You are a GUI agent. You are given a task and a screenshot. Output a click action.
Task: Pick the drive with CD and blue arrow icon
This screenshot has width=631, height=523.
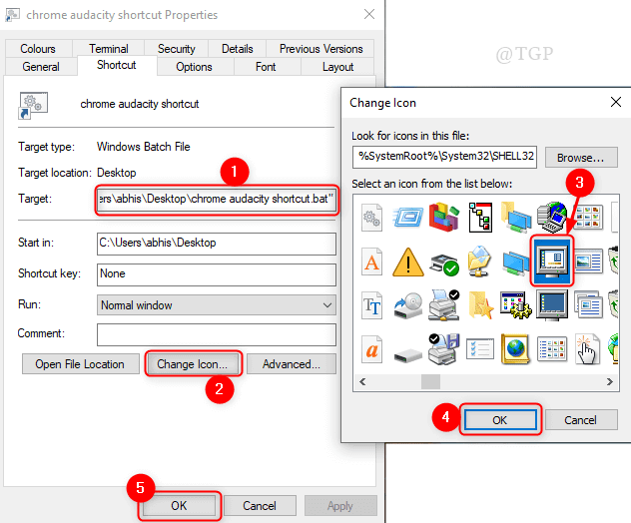(x=407, y=305)
